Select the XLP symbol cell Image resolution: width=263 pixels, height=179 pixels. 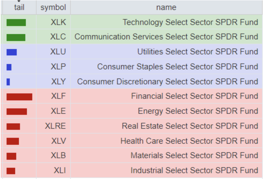coord(58,67)
